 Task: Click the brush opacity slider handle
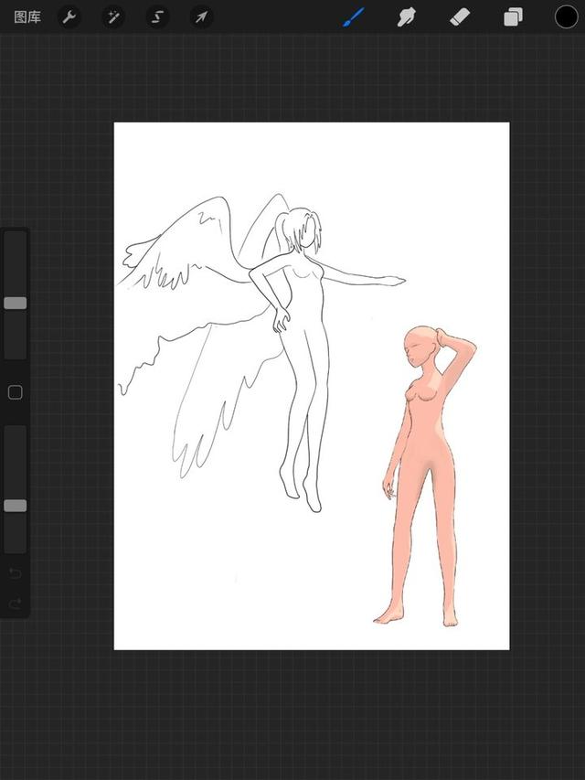pyautogui.click(x=16, y=506)
